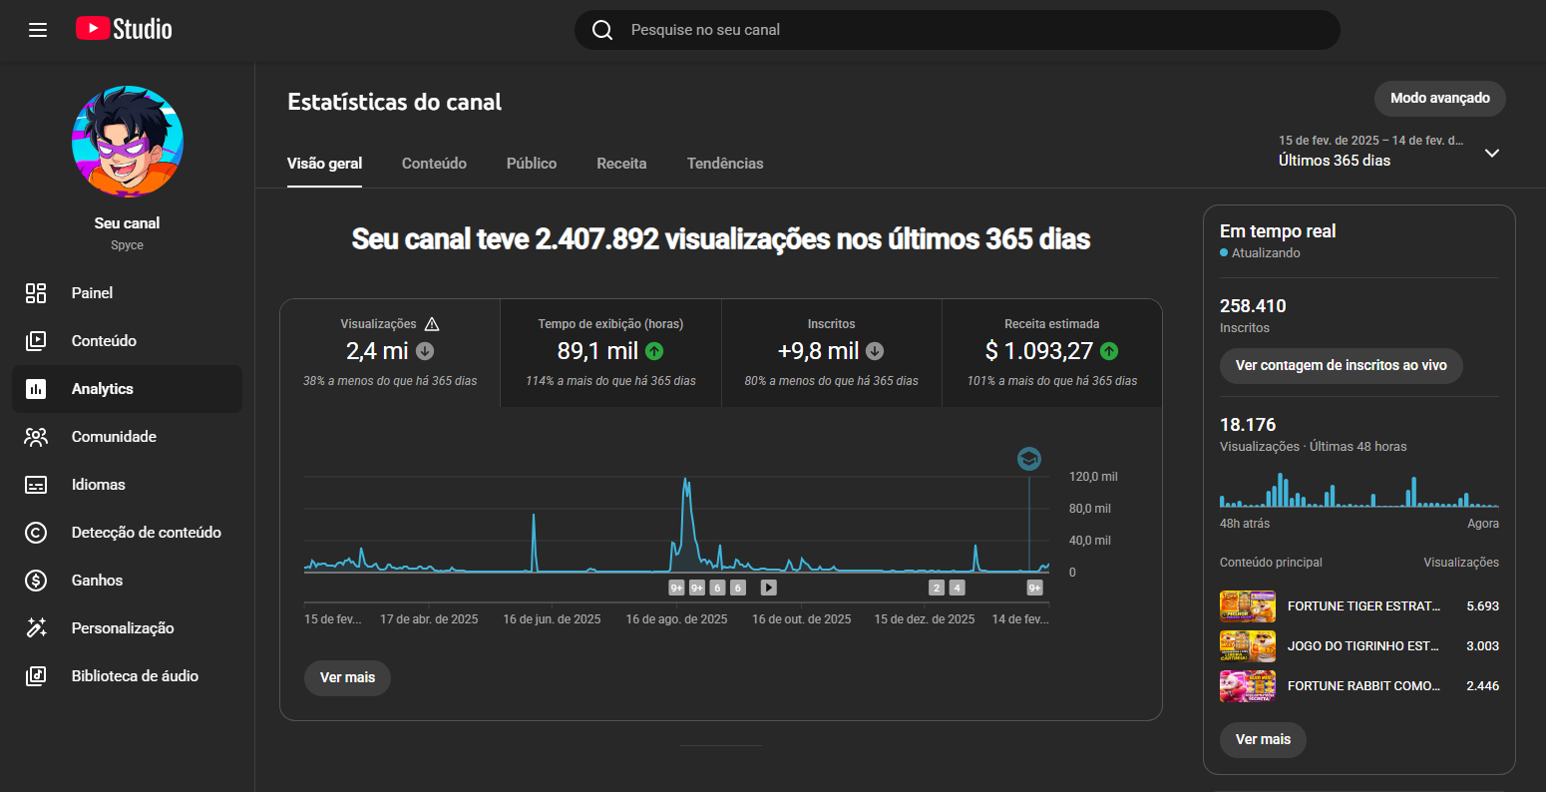Viewport: 1546px width, 792px height.
Task: Switch to the Público tab
Action: coord(532,164)
